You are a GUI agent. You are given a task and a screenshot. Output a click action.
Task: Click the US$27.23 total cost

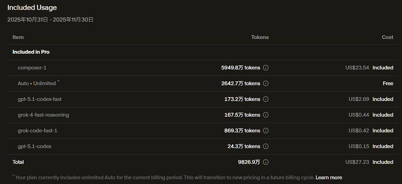[357, 162]
